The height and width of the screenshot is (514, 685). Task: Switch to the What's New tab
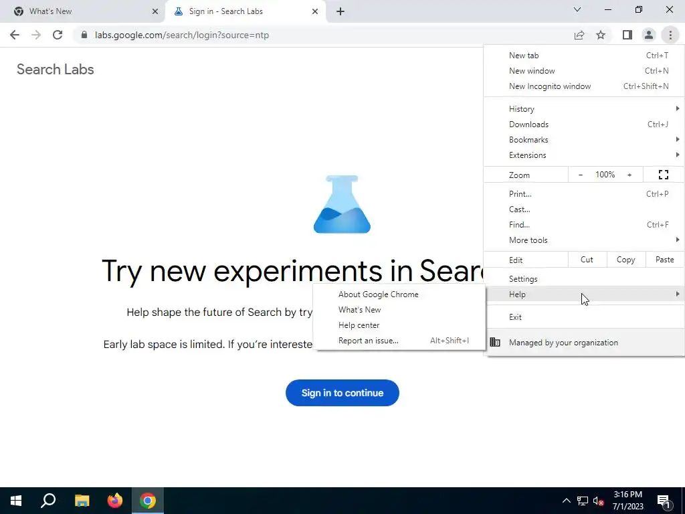tap(82, 11)
